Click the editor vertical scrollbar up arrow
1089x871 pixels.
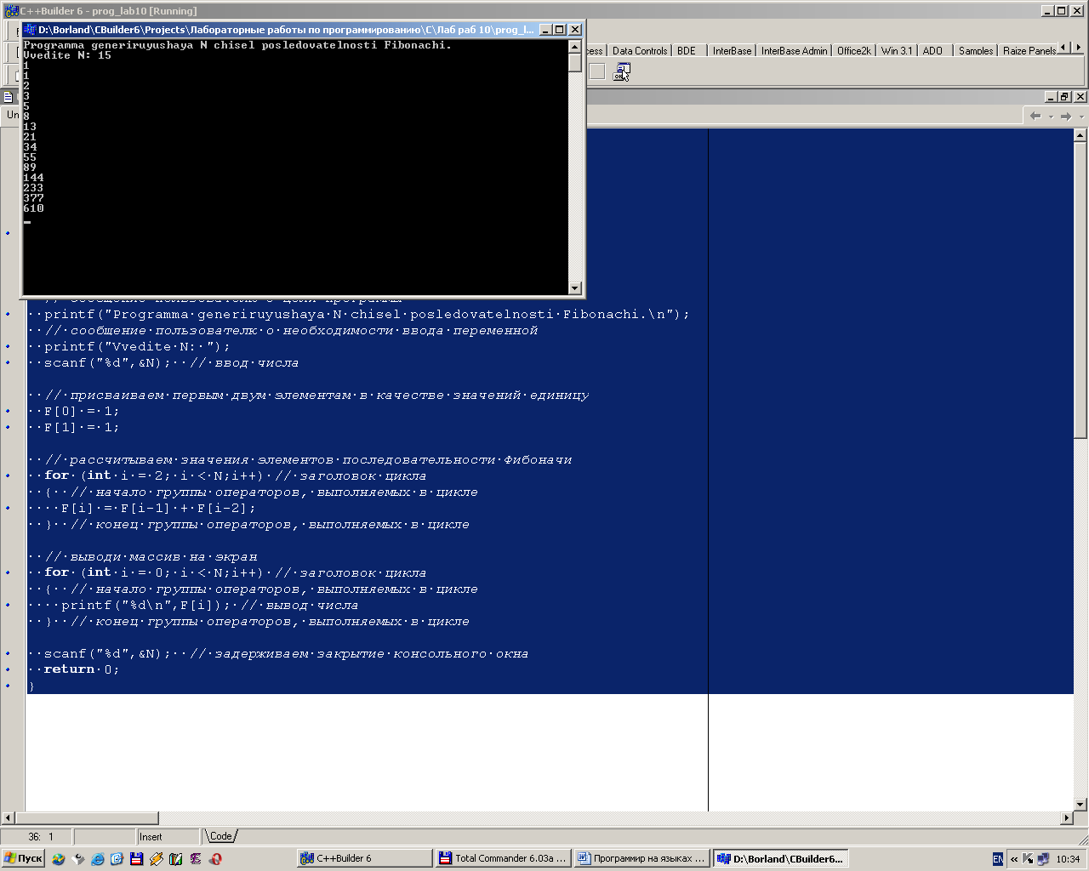[x=1080, y=135]
